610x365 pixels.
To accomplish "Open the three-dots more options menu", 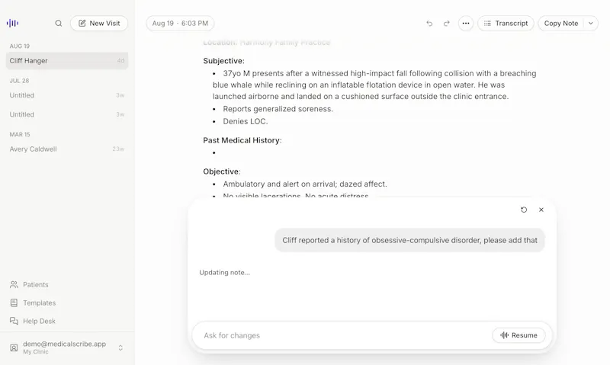I will coord(466,24).
